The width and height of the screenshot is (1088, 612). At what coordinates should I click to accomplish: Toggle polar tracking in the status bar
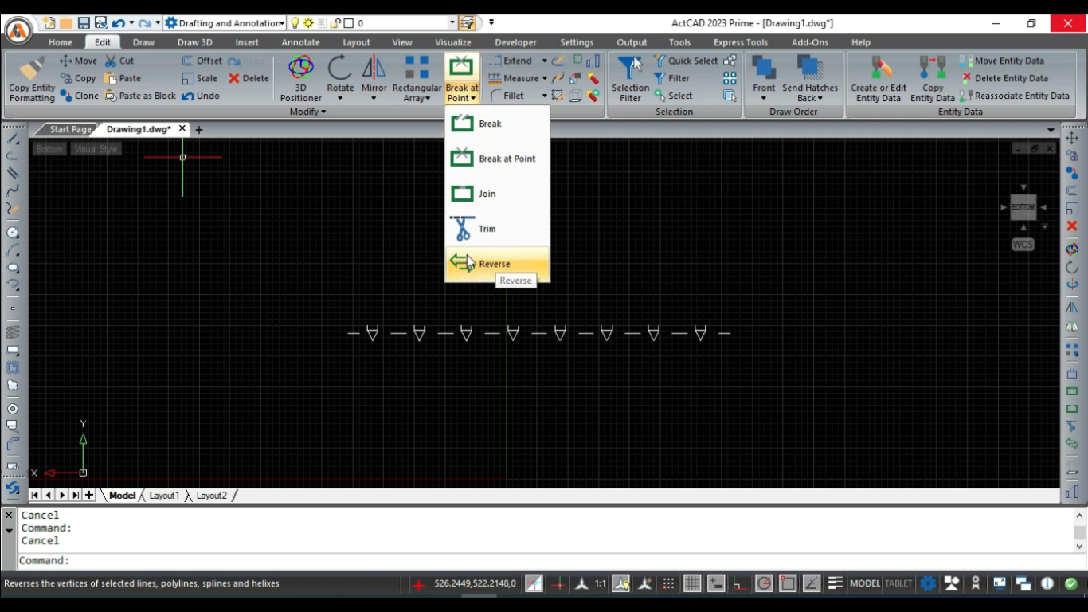764,583
